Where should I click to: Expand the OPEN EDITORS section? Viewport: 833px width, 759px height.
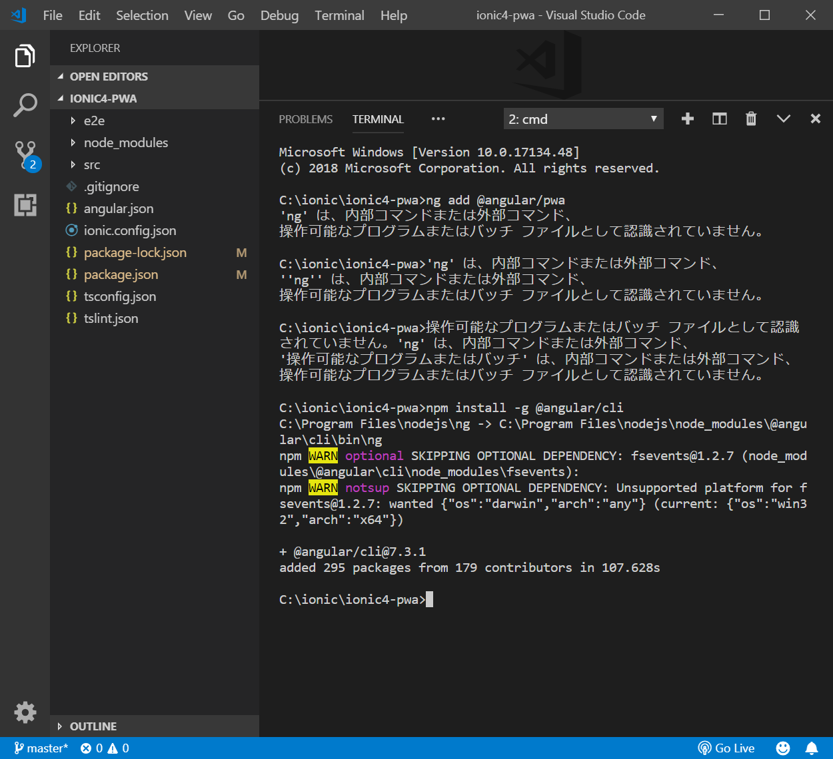coord(155,77)
